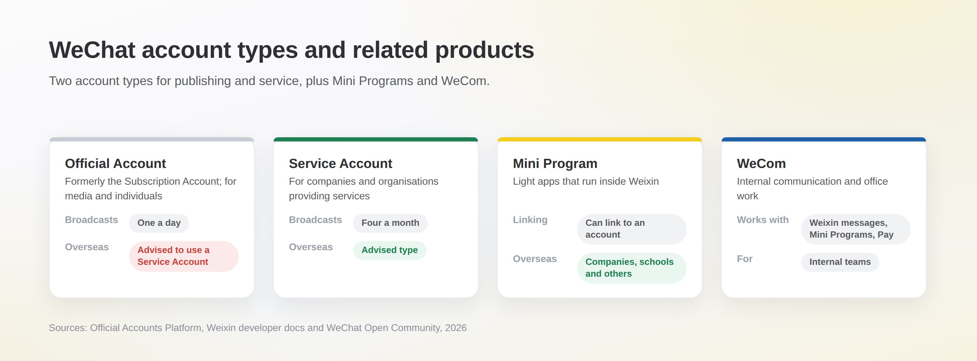Viewport: 977px width, 361px height.
Task: Click the 'Four a month' pill
Action: pyautogui.click(x=390, y=223)
